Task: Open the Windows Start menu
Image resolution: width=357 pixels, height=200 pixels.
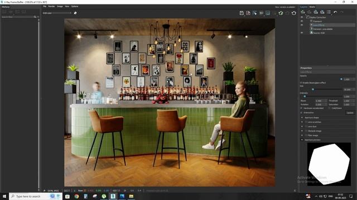Action: (x=4, y=196)
